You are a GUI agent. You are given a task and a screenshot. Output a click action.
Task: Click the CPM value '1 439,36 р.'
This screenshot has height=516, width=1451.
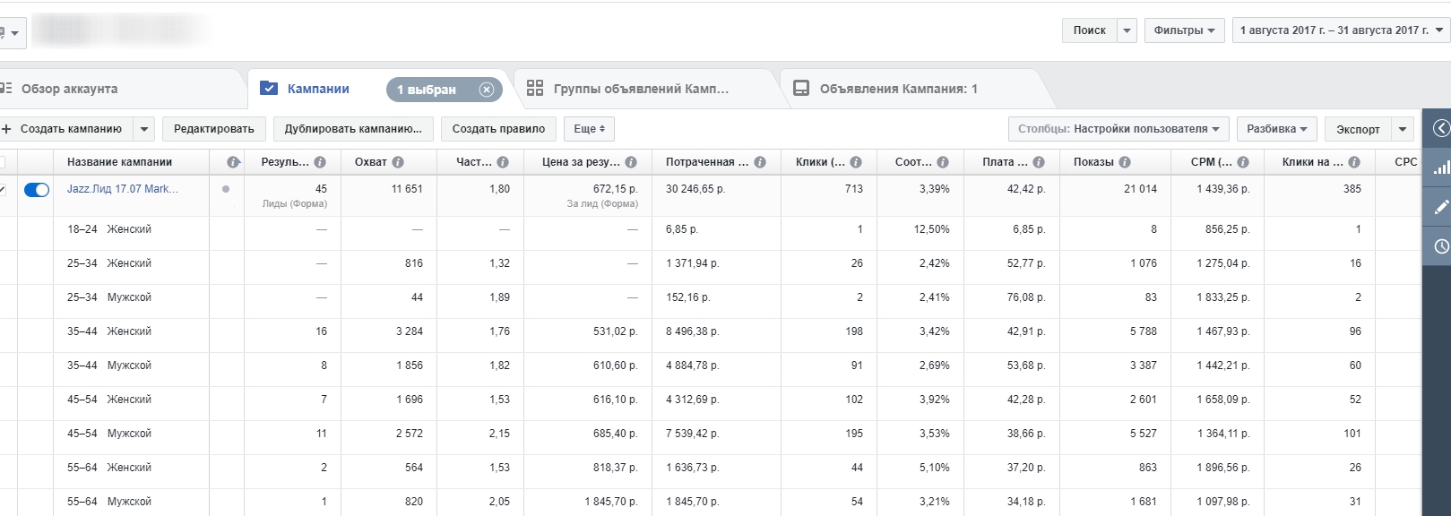click(1223, 189)
